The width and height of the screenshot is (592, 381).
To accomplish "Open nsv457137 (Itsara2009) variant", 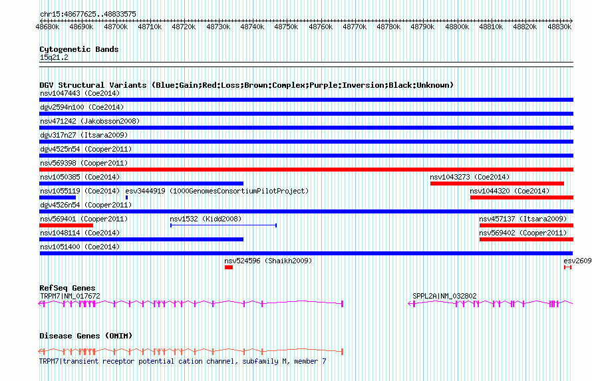I will pos(523,219).
